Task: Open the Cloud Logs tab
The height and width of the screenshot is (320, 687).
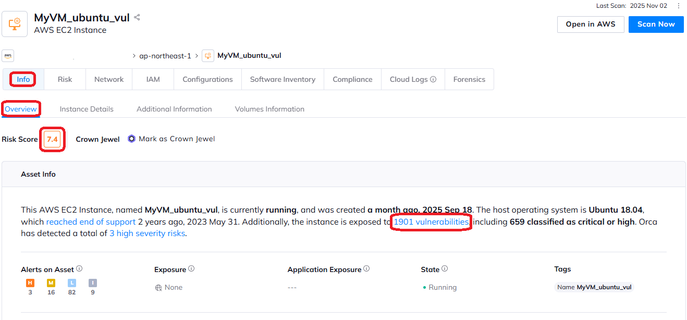Action: tap(413, 79)
